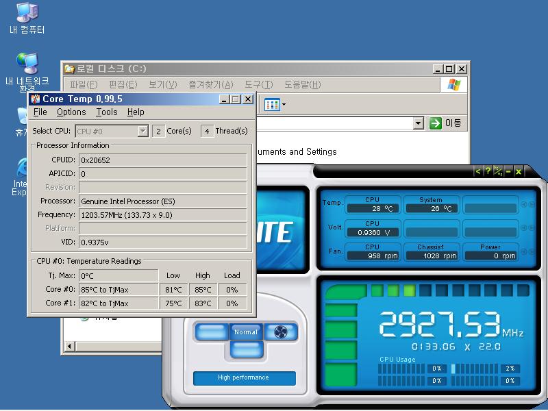
Task: Open 편집(E) menu in Explorer window
Action: pyautogui.click(x=123, y=84)
